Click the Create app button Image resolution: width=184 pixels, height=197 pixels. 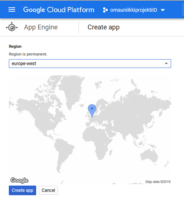22,190
